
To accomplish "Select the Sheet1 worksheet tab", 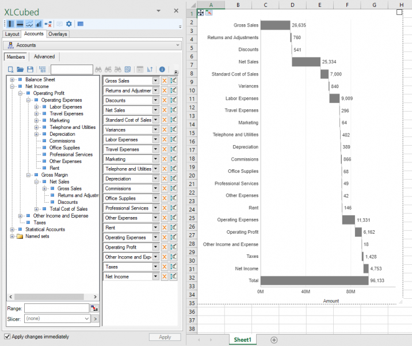I will 242,340.
